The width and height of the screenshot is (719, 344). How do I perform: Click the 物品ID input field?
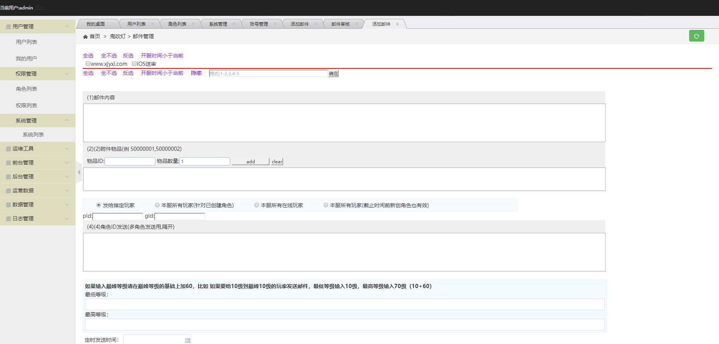tap(130, 161)
